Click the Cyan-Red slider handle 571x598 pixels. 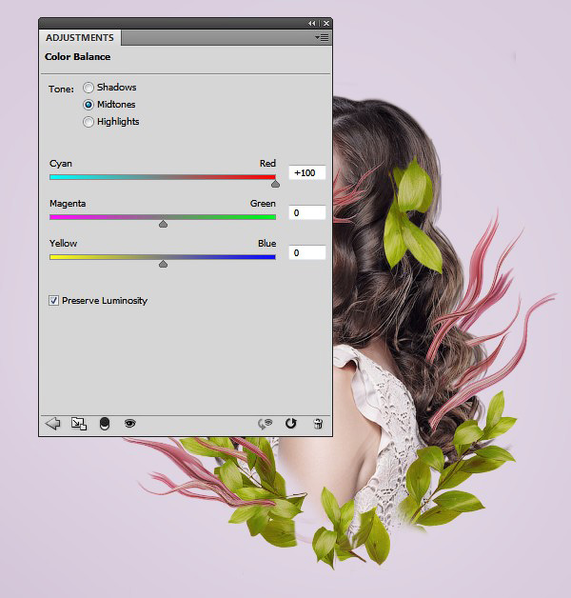[x=275, y=184]
